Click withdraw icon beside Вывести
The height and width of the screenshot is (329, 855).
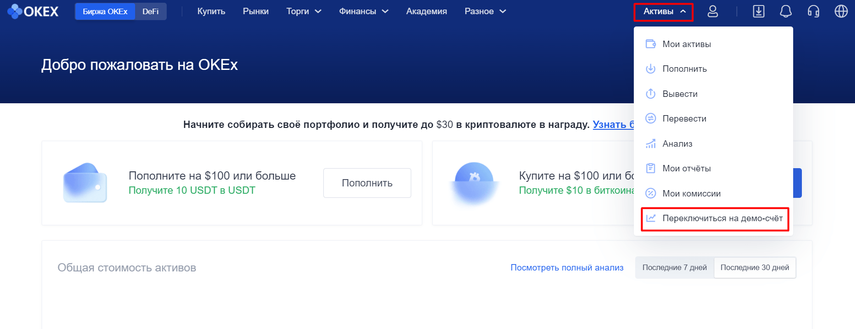[651, 94]
